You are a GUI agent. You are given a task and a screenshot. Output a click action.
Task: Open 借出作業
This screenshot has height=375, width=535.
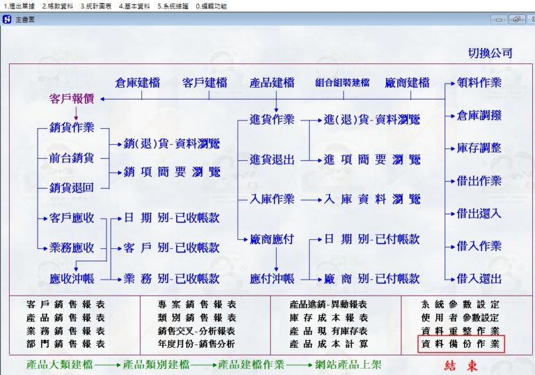(479, 181)
